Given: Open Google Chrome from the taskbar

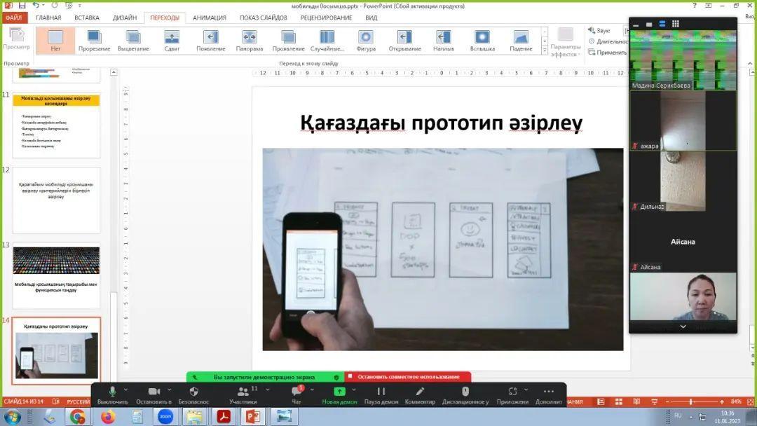Looking at the screenshot, I should [77, 416].
